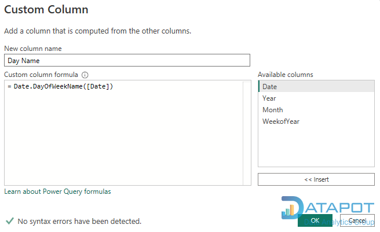Screen dimensions: 380x232
Task: Click the Custom Column dialog title
Action: point(47,9)
